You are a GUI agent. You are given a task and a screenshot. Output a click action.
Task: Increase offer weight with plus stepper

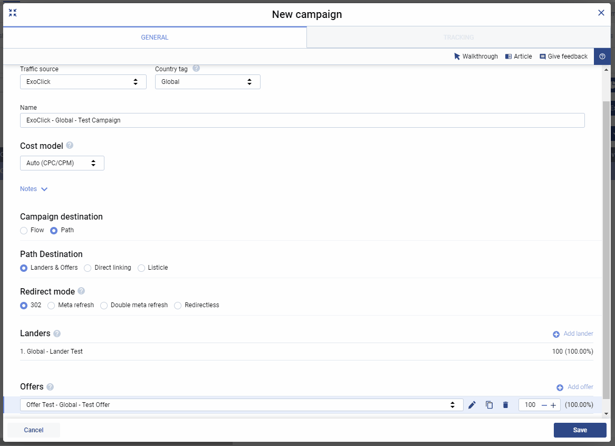click(x=553, y=405)
